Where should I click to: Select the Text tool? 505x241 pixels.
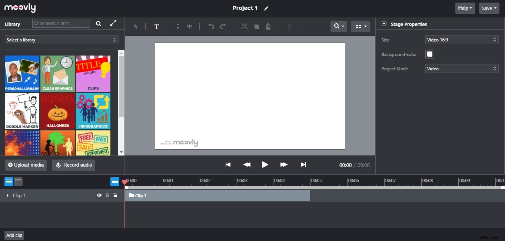tap(156, 26)
